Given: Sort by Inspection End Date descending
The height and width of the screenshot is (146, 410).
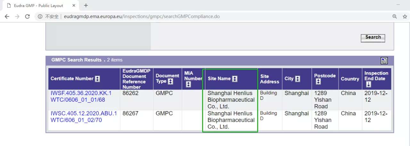Looking at the screenshot, I should coord(369,84).
